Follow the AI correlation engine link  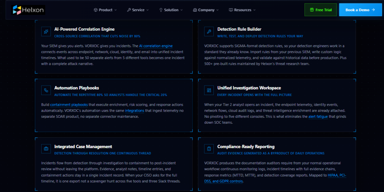[156, 46]
